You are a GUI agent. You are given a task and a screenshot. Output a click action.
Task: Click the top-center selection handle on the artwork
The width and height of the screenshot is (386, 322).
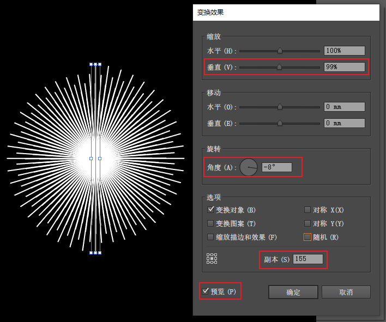click(95, 64)
